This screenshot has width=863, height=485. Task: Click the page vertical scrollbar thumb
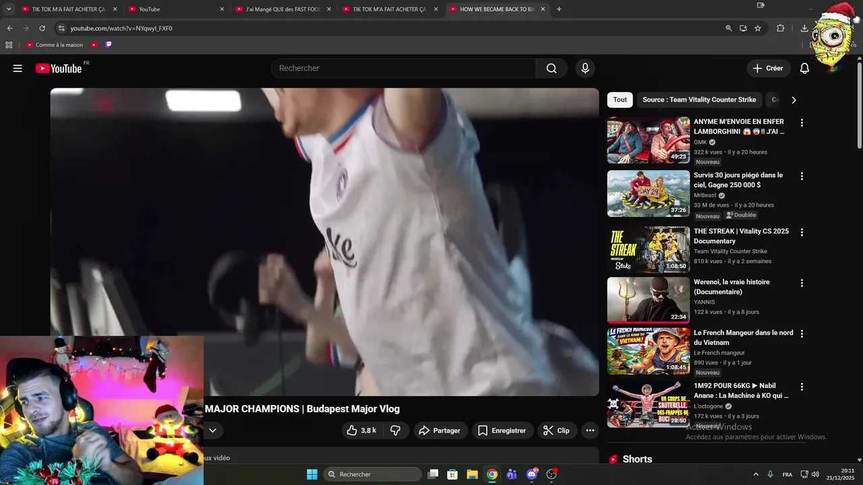(860, 105)
